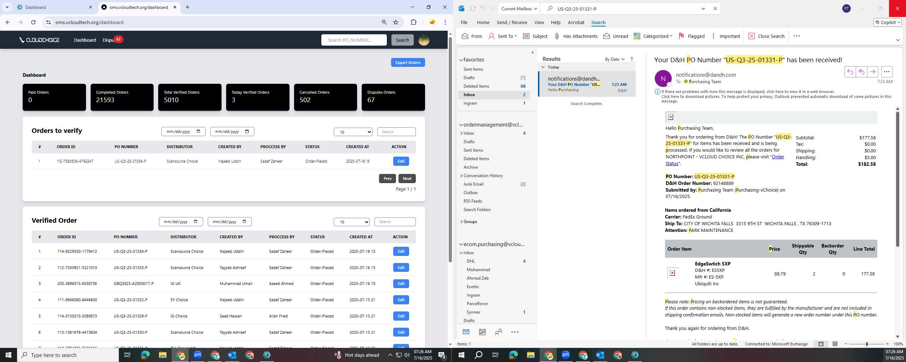This screenshot has height=362, width=906.
Task: Open Windows Start button on left taskbar
Action: pos(8,355)
